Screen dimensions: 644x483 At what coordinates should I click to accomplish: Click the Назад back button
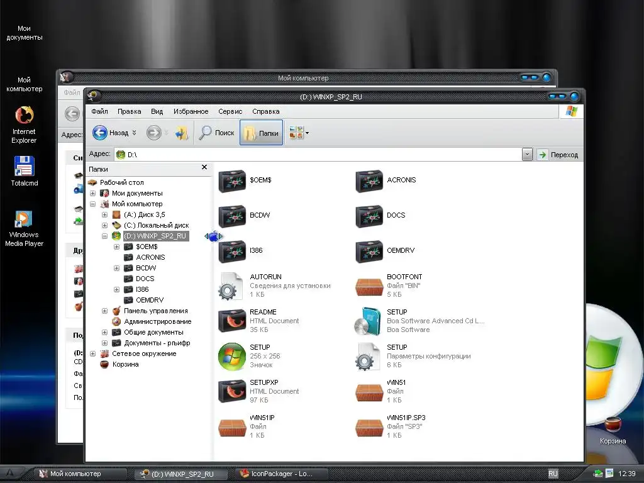(x=110, y=133)
